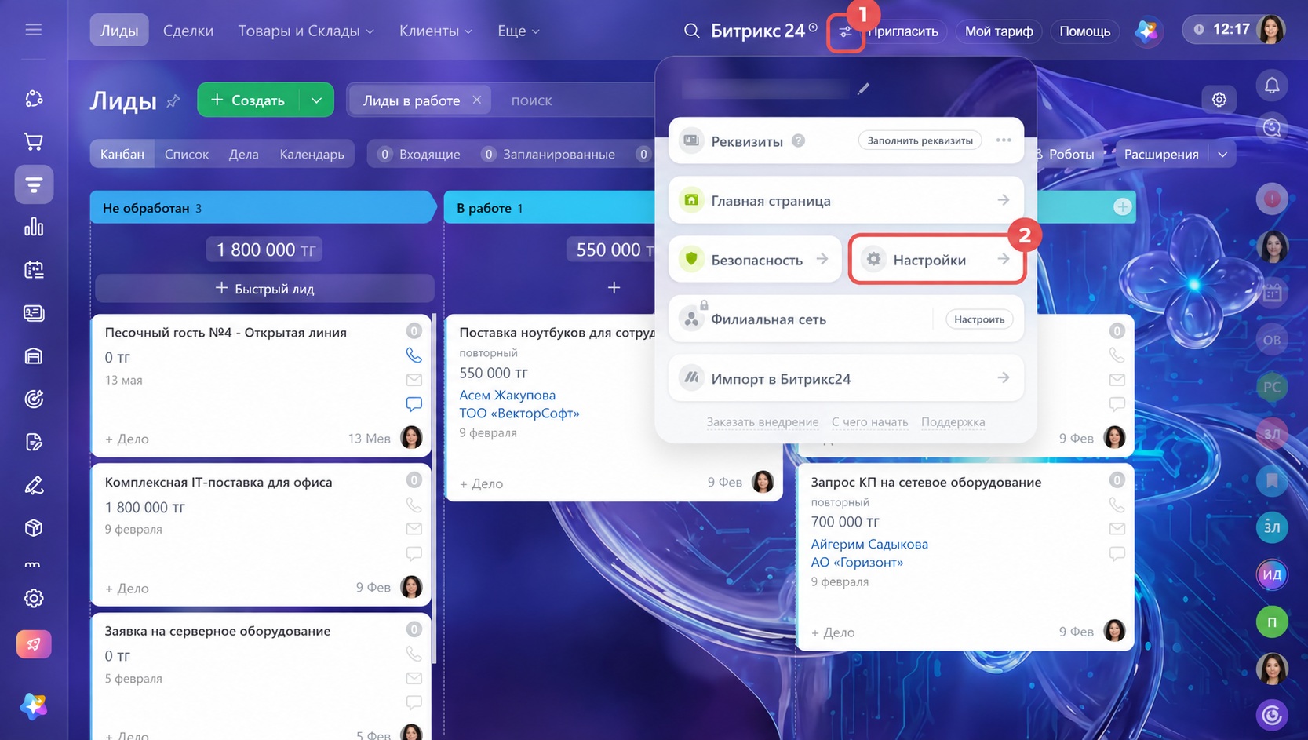Open the АО «Горизонт» company link
This screenshot has height=740, width=1308.
coord(857,562)
